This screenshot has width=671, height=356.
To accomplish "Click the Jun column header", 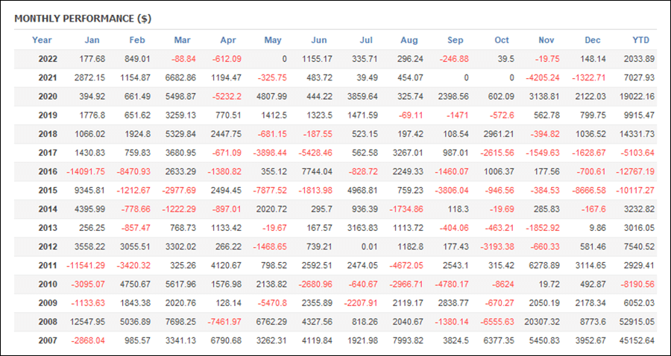I will pos(319,40).
